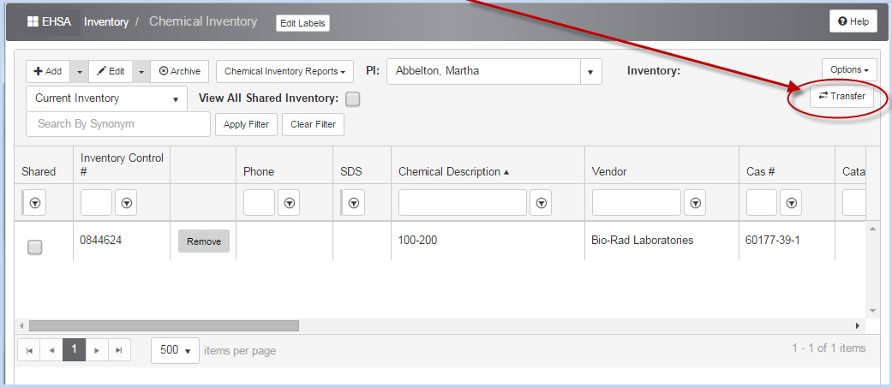This screenshot has width=892, height=387.
Task: Click the horizontal scrollbar right arrow
Action: click(x=858, y=326)
